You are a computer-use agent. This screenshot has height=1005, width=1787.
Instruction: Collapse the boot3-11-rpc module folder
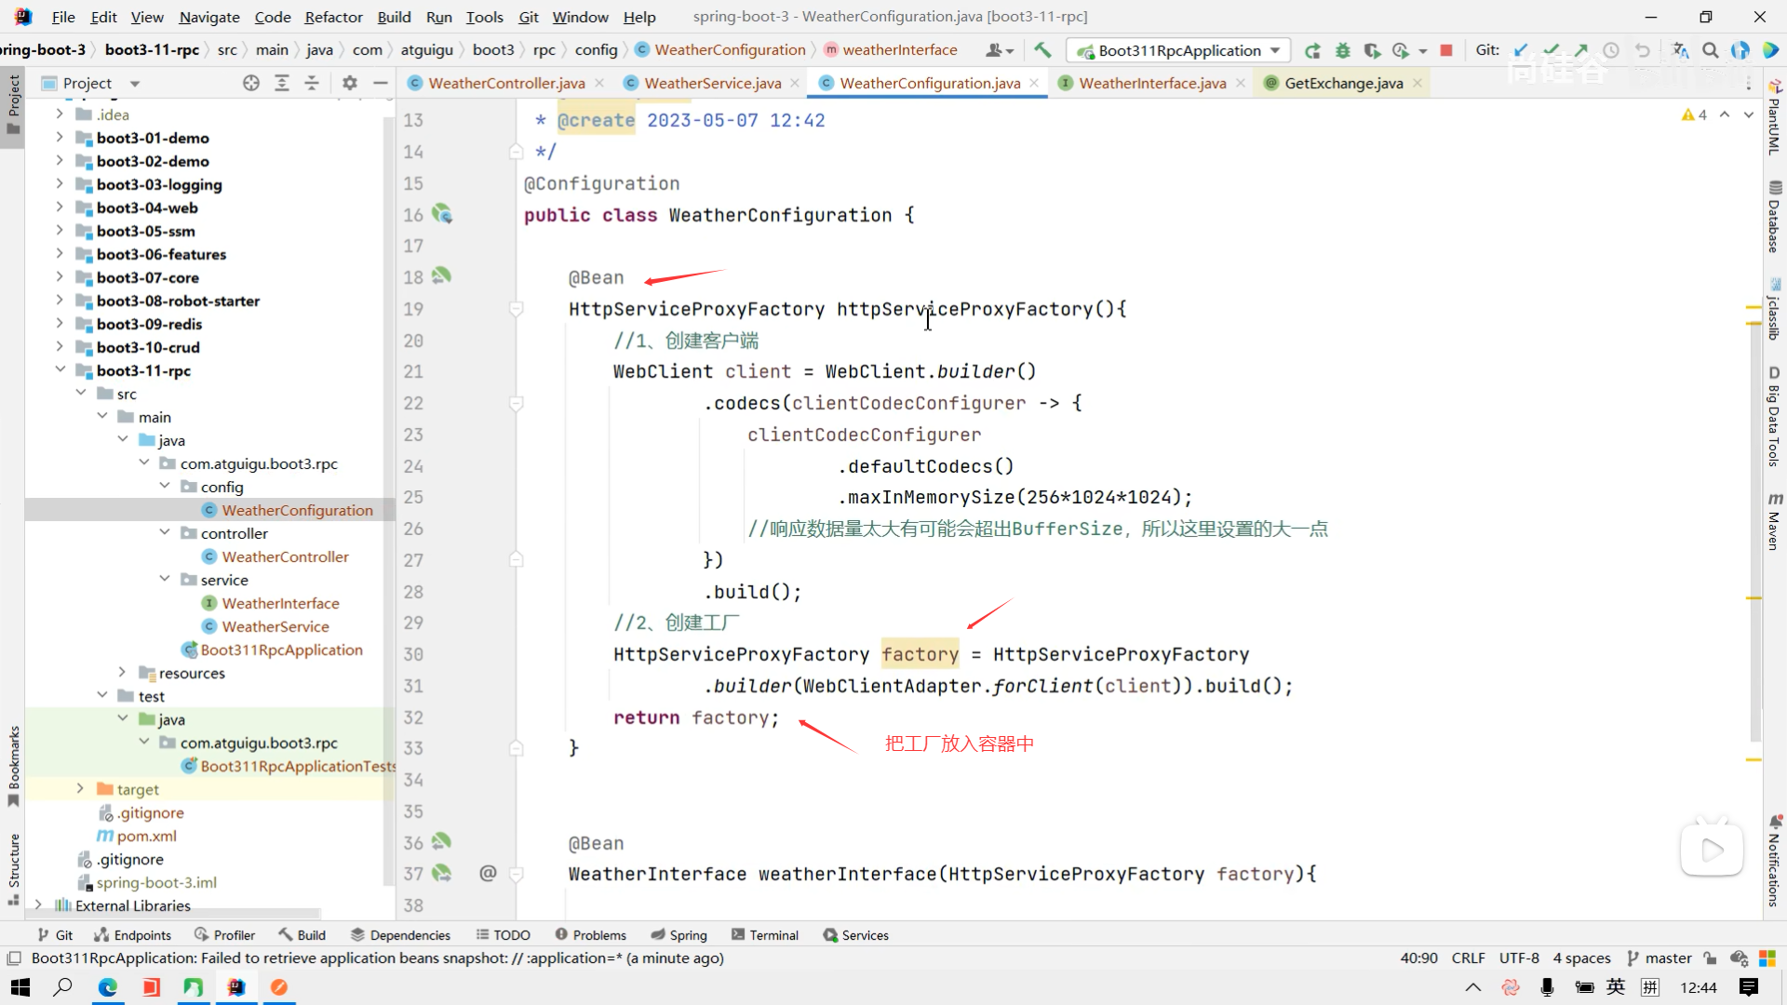(60, 370)
